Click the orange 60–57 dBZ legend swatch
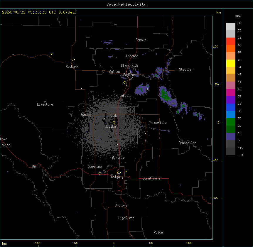This screenshot has width=253, height=247. [x=231, y=48]
